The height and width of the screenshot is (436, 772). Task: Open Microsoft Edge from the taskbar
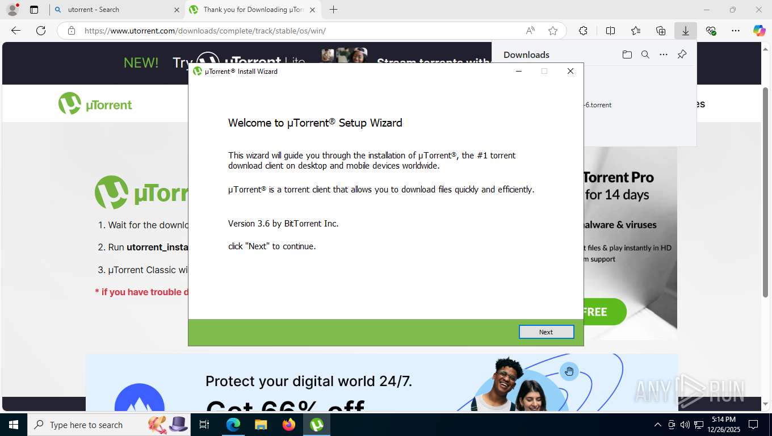[233, 425]
